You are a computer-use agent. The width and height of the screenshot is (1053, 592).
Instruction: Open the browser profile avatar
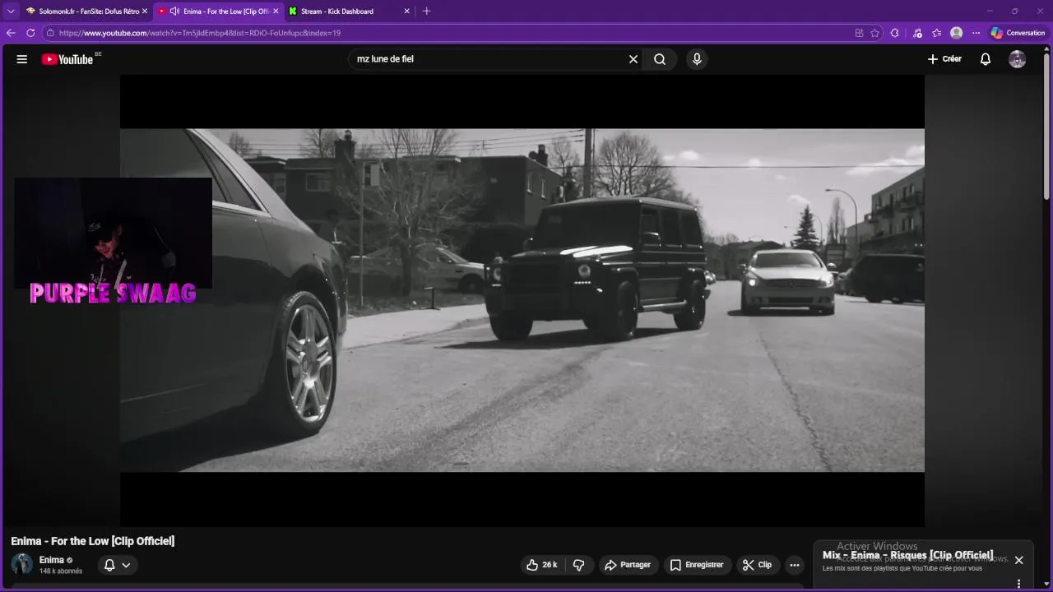click(956, 33)
